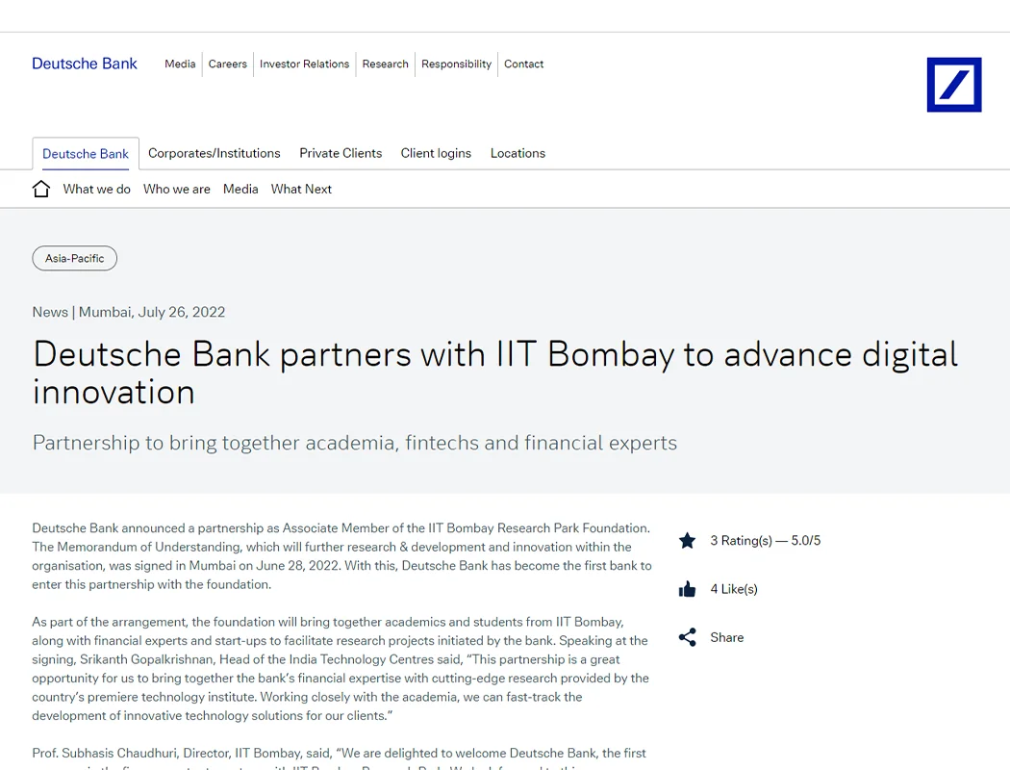Open Responsibility section
The image size is (1010, 770).
coord(456,64)
